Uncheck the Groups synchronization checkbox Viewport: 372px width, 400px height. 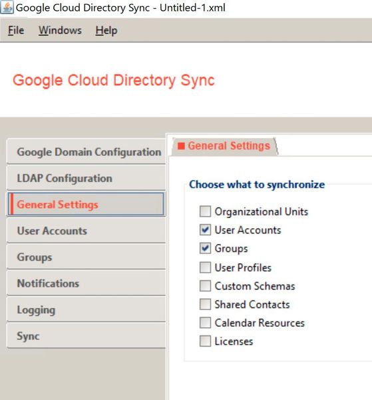[205, 248]
